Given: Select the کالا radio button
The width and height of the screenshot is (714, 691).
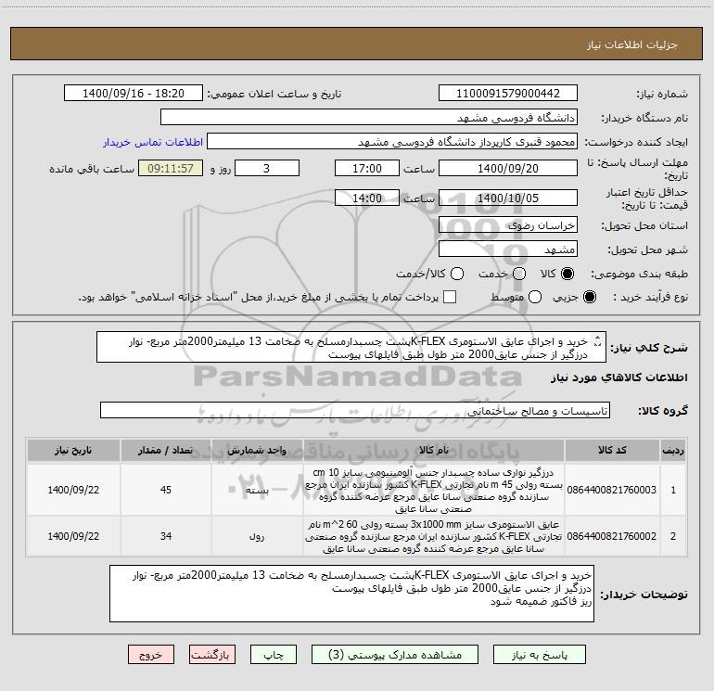Looking at the screenshot, I should (x=567, y=274).
